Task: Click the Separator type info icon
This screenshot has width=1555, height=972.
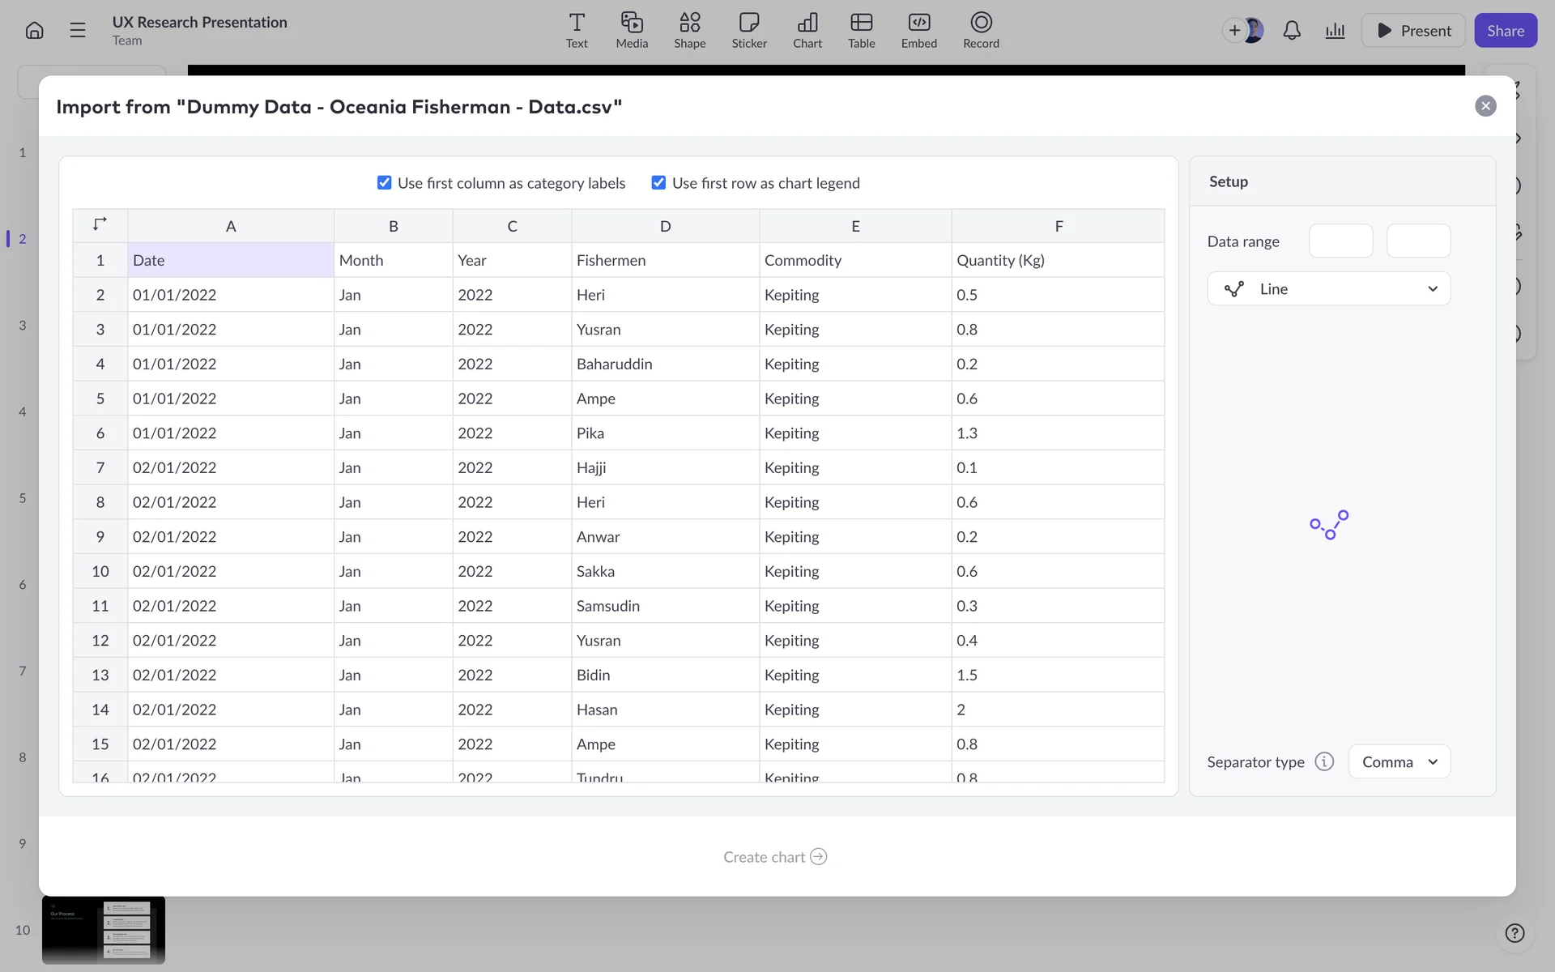Action: tap(1324, 762)
